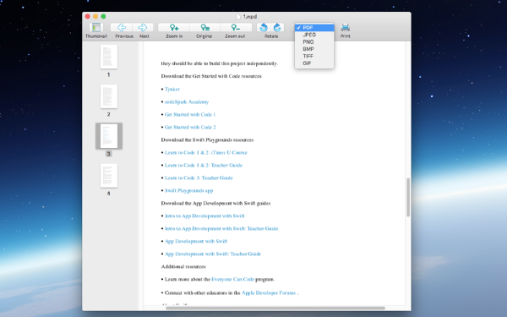Viewport: 507px width, 317px height.
Task: Open the Tynker link
Action: point(172,90)
